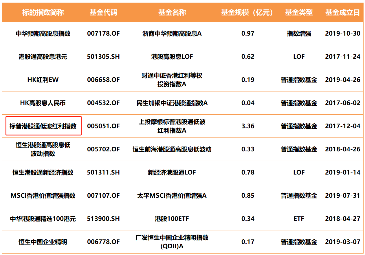The width and height of the screenshot is (365, 255).
Task: Select the MSCI香港价值增强指数 cell
Action: click(x=43, y=196)
